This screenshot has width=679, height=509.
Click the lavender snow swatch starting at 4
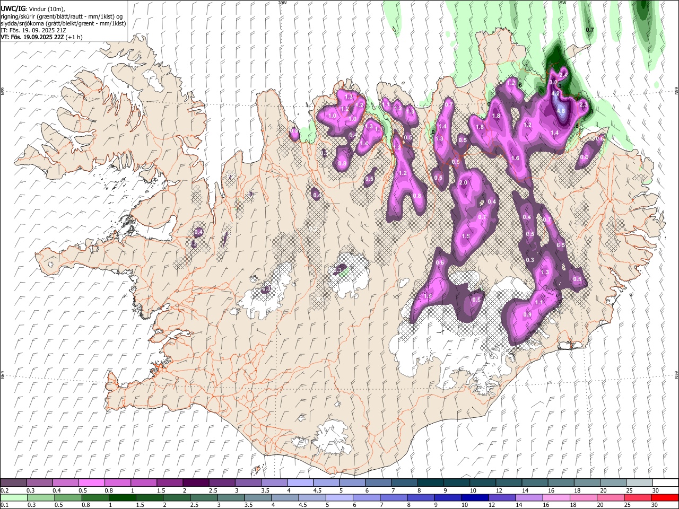tap(300, 483)
